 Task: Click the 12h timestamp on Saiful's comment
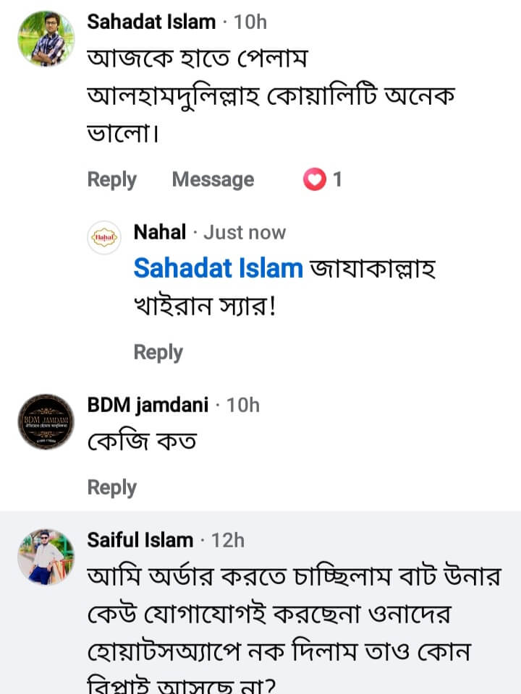(228, 539)
